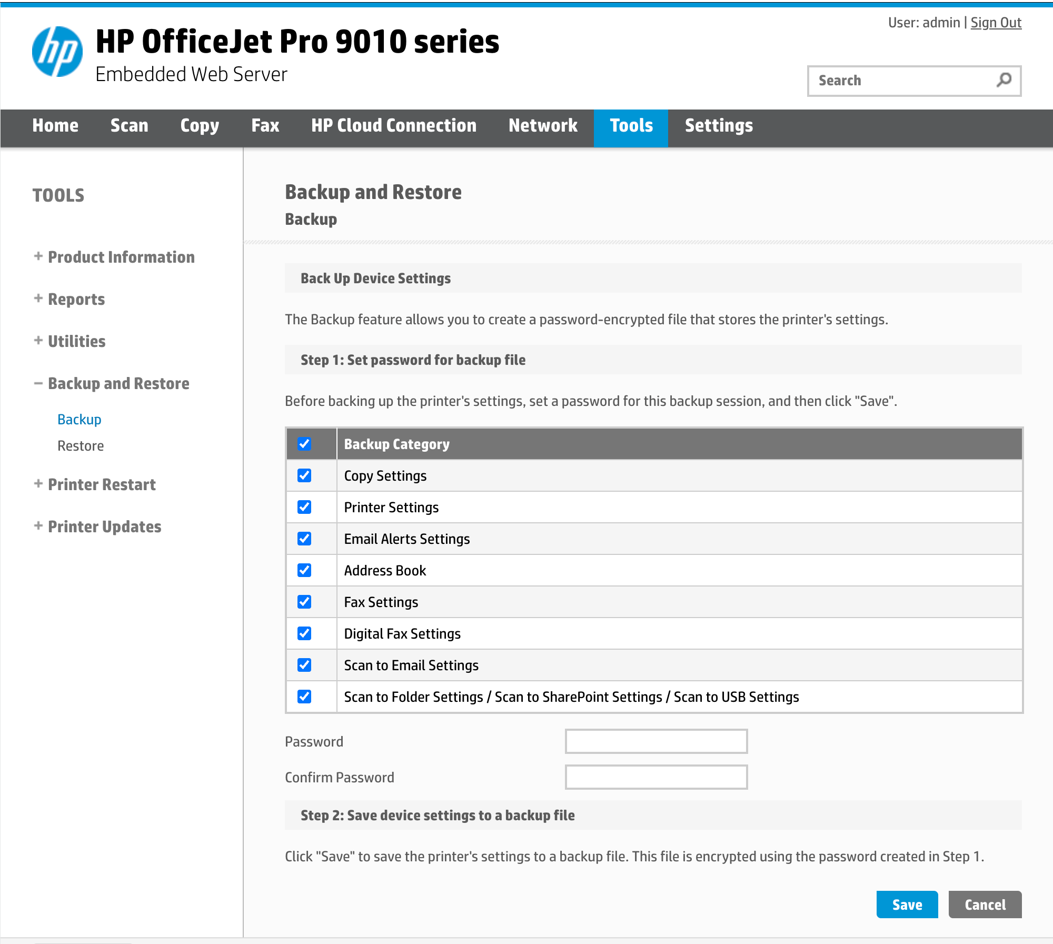Click the Step 2 save device settings heading
Image resolution: width=1053 pixels, height=944 pixels.
438,815
